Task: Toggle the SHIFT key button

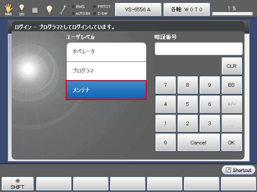Action: pos(17,184)
